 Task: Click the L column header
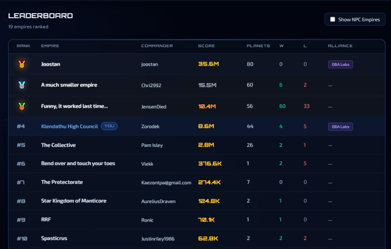pyautogui.click(x=305, y=46)
